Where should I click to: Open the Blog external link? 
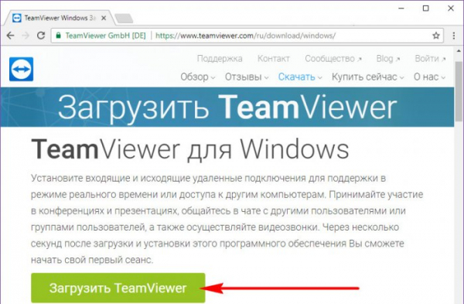[388, 59]
